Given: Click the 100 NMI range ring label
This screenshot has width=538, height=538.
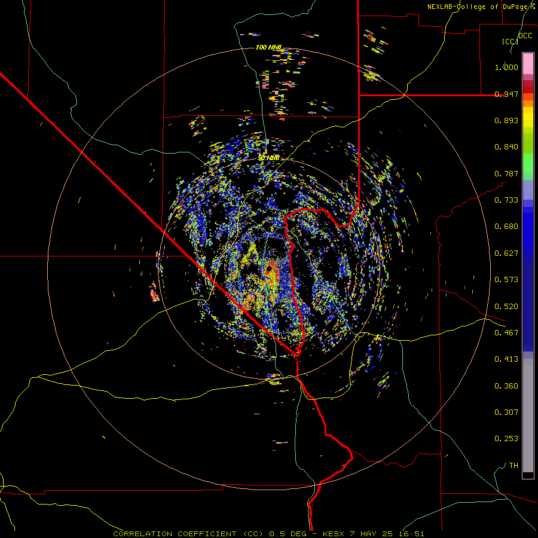Looking at the screenshot, I should click(268, 47).
